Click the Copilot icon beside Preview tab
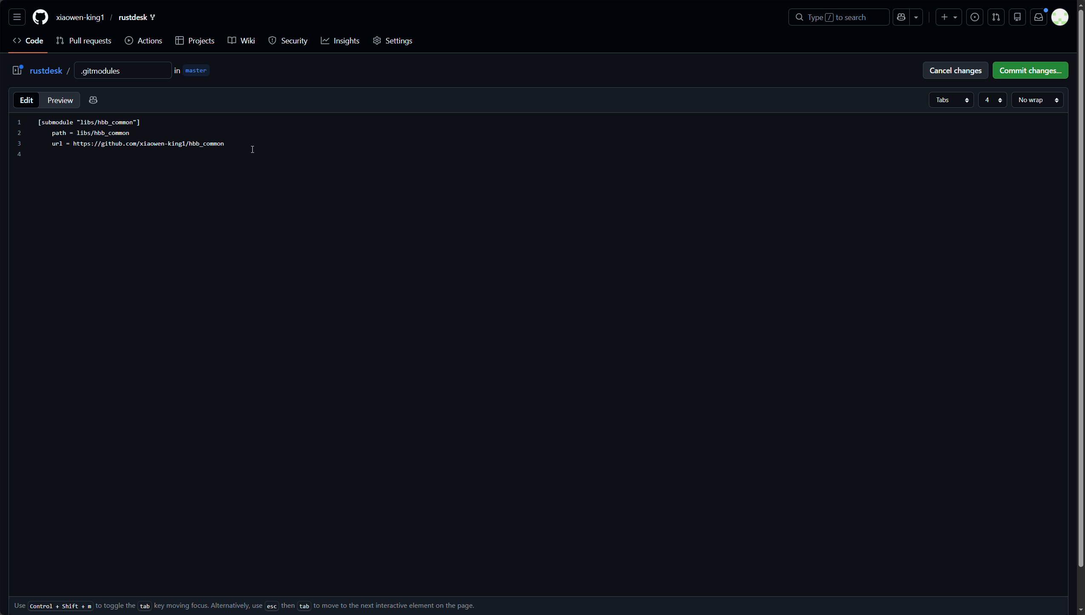Screen dimensions: 1085x615 [x=93, y=100]
